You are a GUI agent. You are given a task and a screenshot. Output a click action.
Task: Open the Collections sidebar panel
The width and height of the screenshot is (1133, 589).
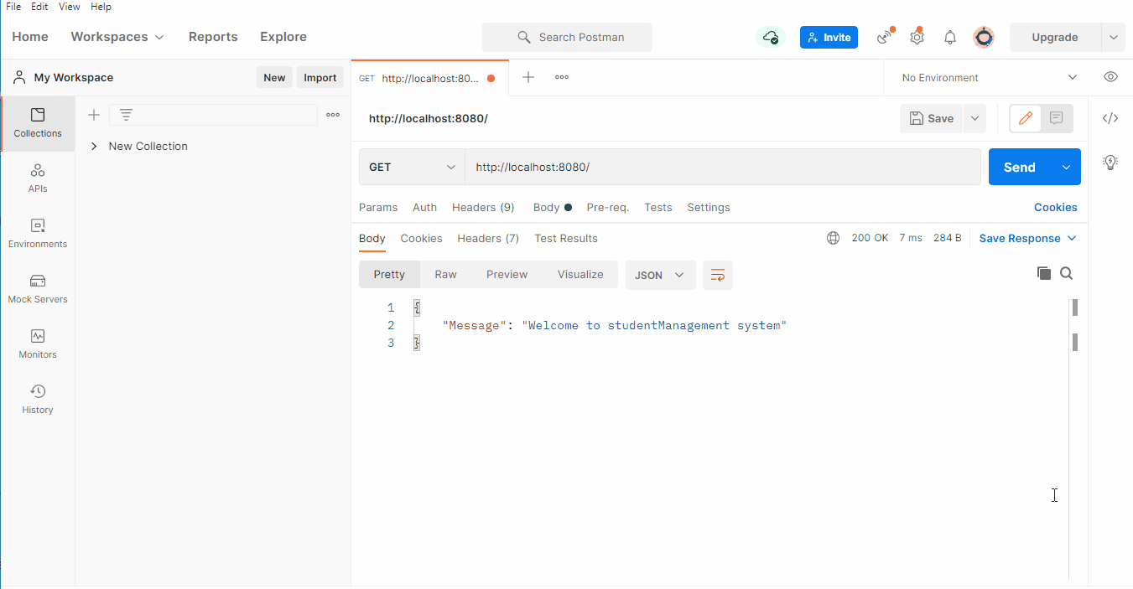pyautogui.click(x=38, y=123)
